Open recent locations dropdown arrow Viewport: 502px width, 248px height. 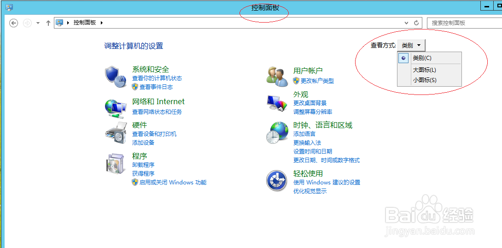tap(38, 23)
